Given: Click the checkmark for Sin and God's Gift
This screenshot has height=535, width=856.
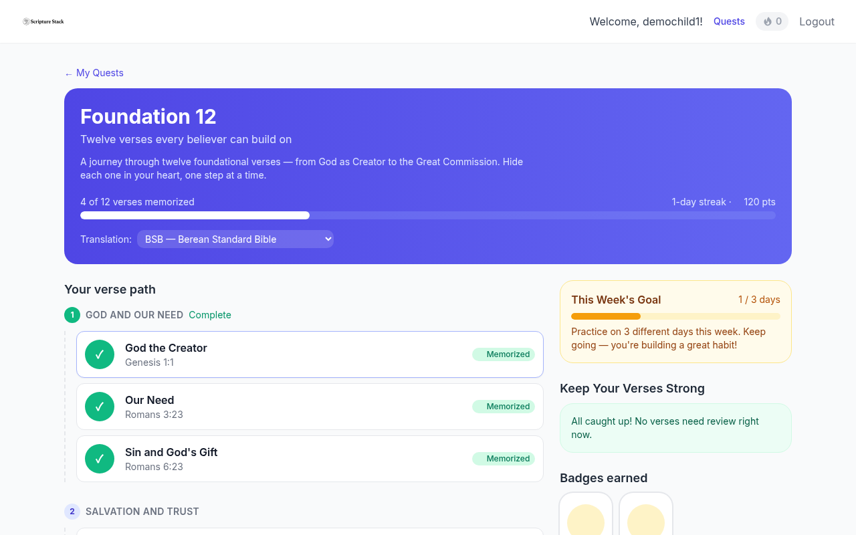Looking at the screenshot, I should click(x=100, y=459).
